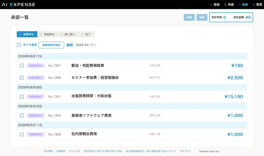Click the 経理承認待ち badge on No.1357
This screenshot has width=264, height=156.
[36, 97]
